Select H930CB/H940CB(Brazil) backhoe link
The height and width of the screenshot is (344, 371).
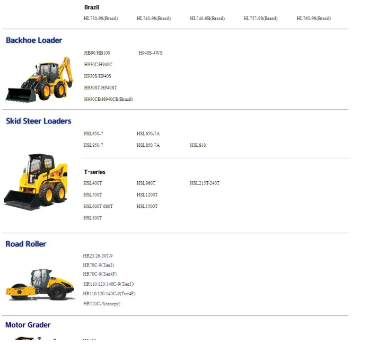109,99
